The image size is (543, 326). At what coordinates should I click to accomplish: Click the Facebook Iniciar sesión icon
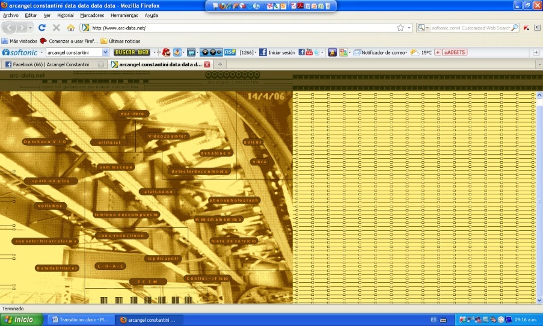(263, 52)
